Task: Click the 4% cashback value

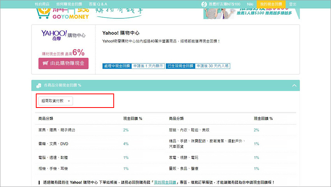Action: (x=126, y=144)
